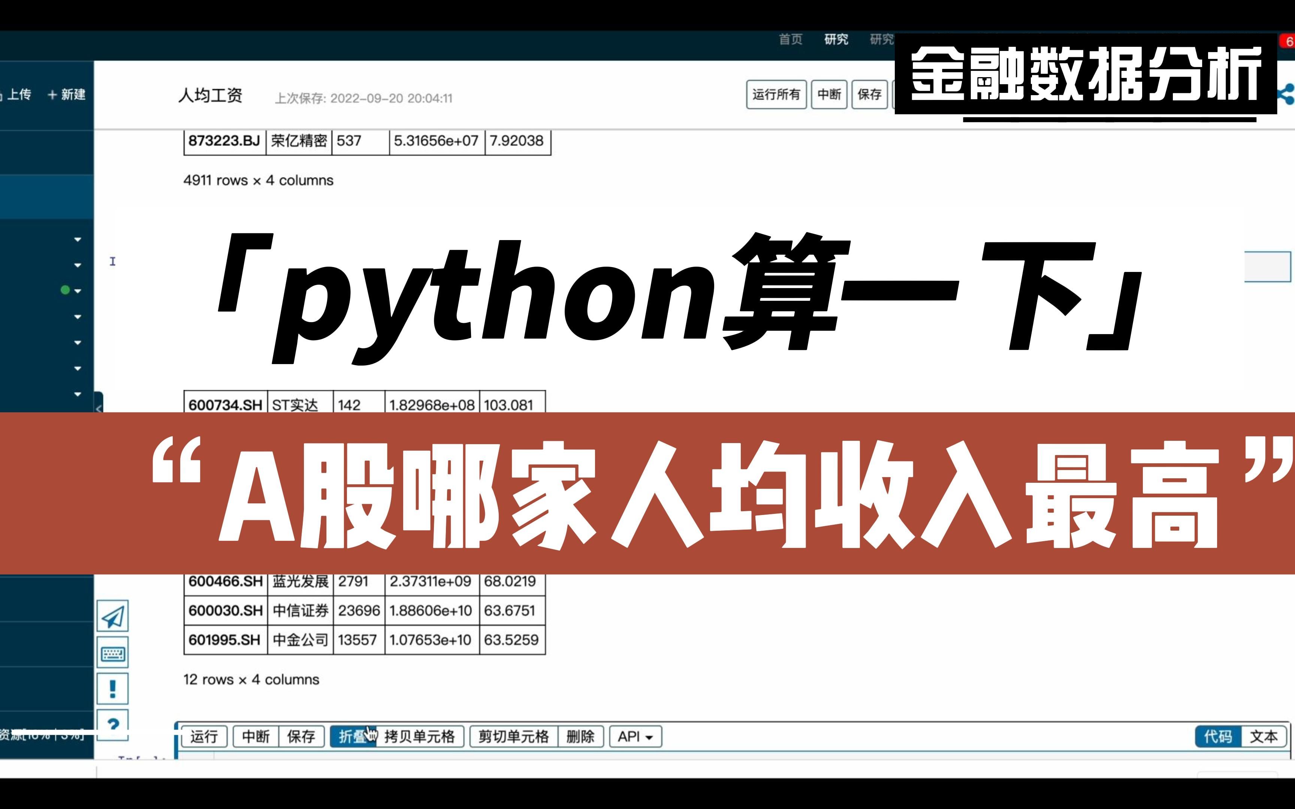Expand the sidebar arrow beside the green dot
This screenshot has width=1295, height=809.
coord(78,291)
